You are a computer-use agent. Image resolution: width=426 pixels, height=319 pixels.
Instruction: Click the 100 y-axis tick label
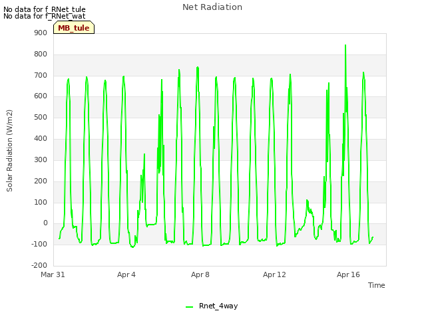(x=41, y=202)
